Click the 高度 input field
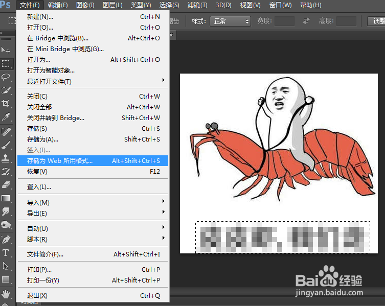The height and width of the screenshot is (306, 385). [x=346, y=21]
